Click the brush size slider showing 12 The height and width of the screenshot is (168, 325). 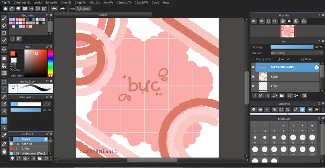pos(26,104)
